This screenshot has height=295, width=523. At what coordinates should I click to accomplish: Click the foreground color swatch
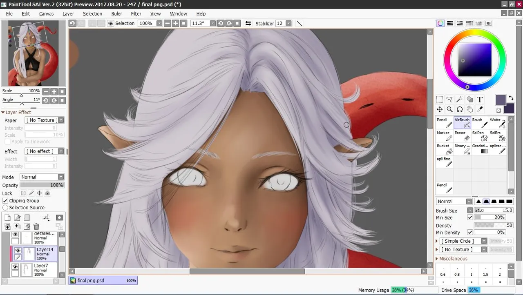tap(501, 100)
